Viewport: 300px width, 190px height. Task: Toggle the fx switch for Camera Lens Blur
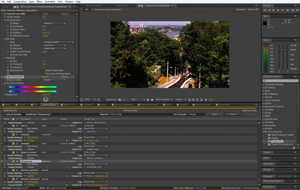(5, 14)
